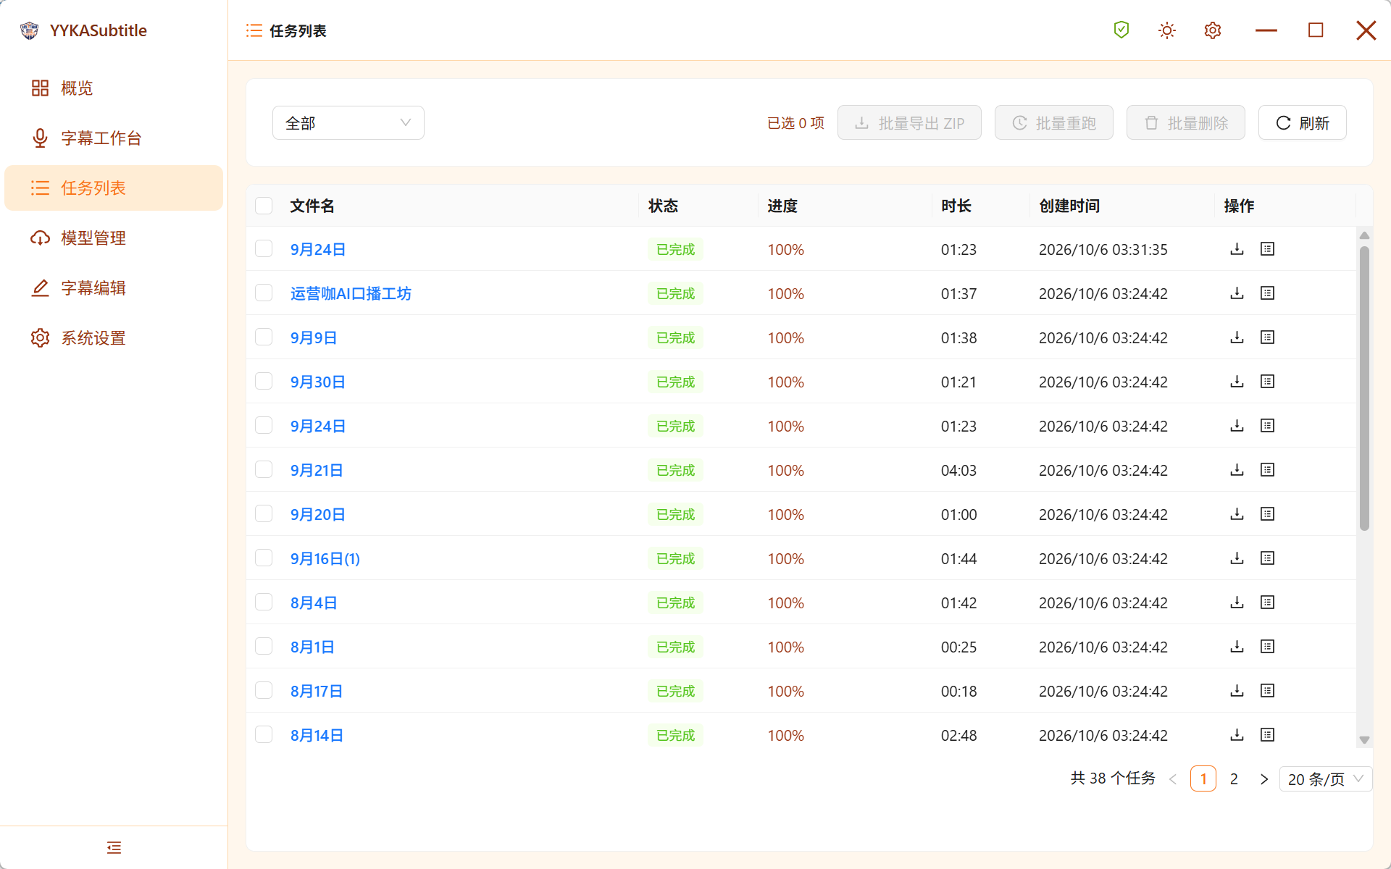Open 模型管理 from the sidebar
Viewport: 1391px width, 869px height.
(x=114, y=238)
